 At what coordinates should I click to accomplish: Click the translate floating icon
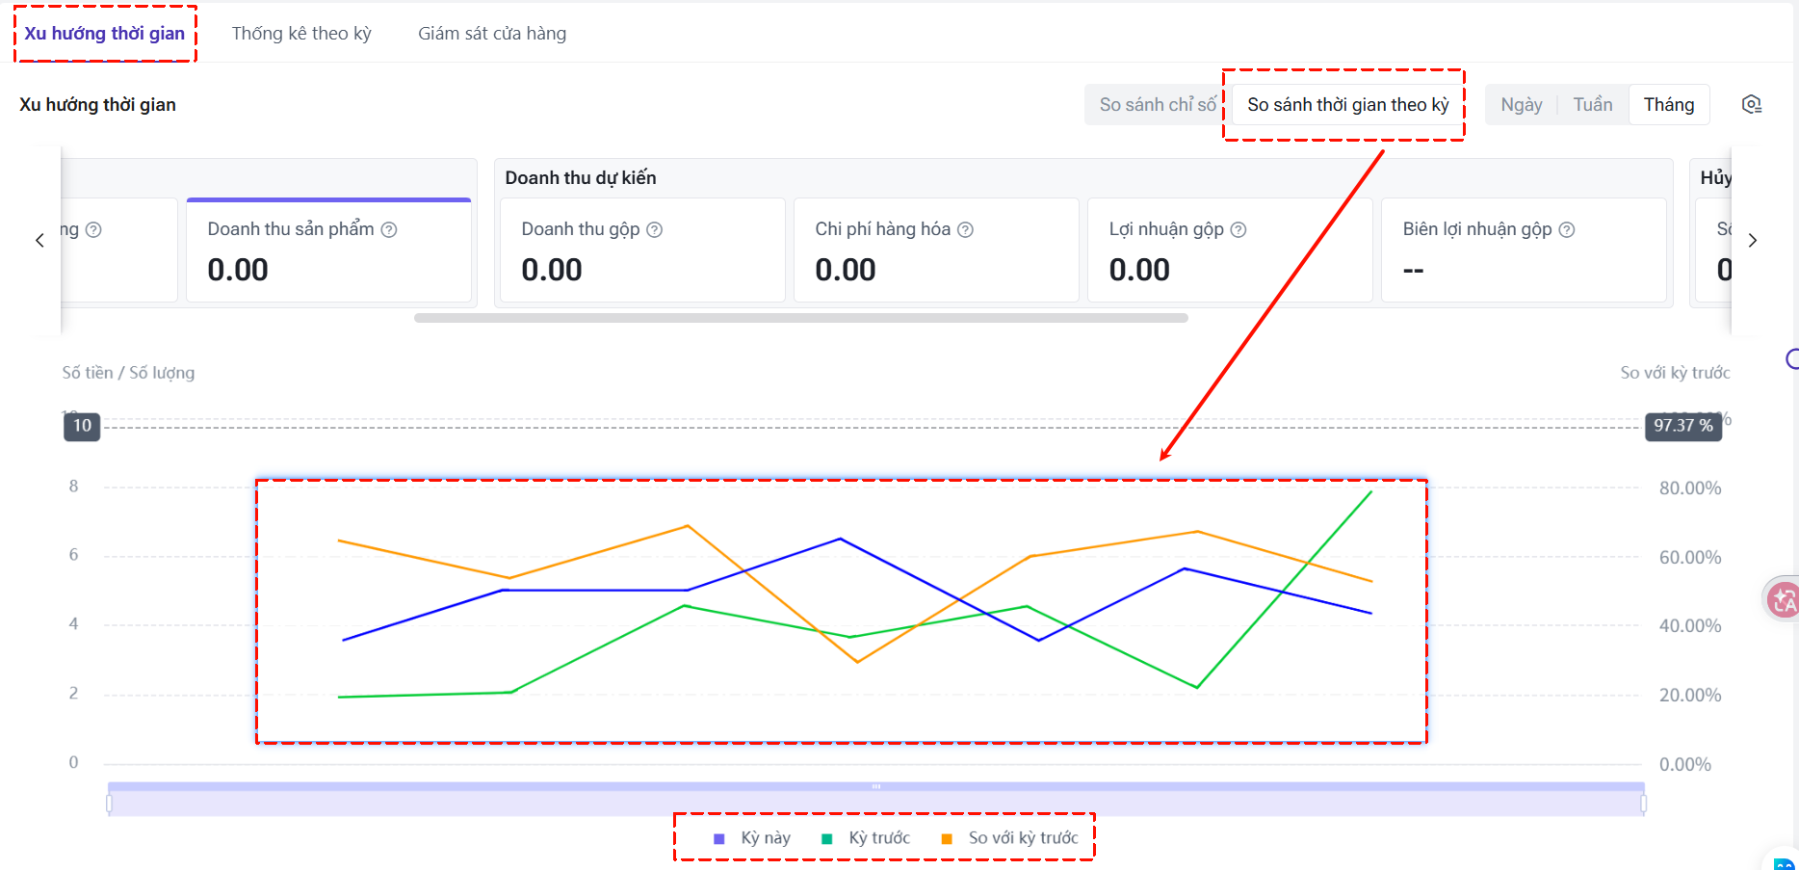click(1783, 601)
